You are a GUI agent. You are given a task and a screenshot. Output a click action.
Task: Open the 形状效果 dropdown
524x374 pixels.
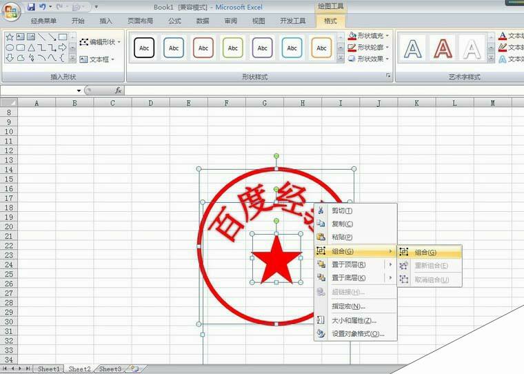[369, 59]
